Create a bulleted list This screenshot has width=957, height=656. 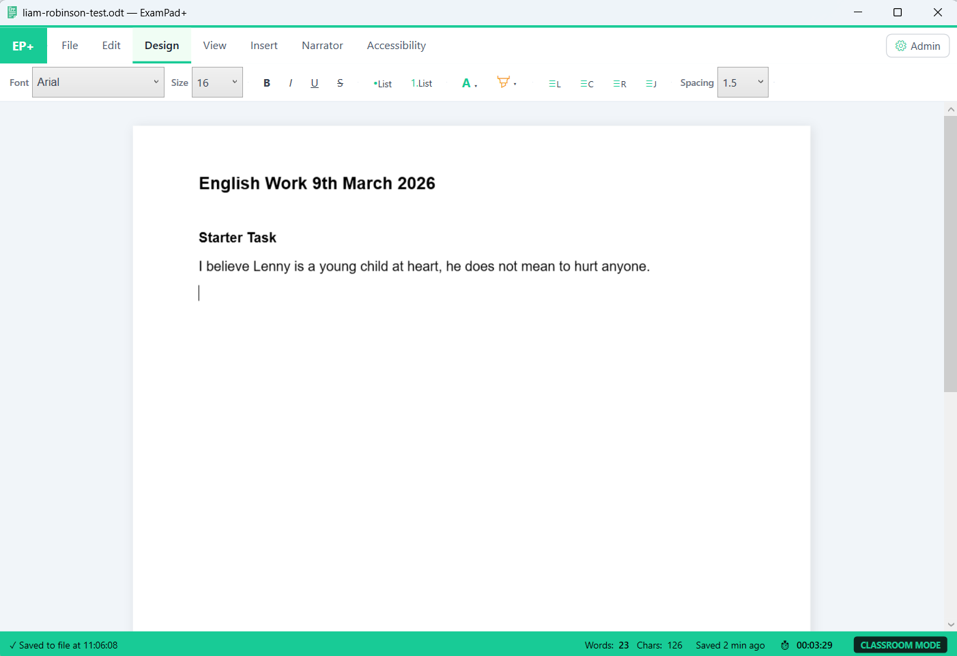pyautogui.click(x=382, y=83)
